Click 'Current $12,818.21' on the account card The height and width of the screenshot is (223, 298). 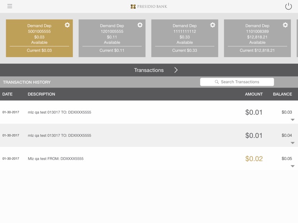click(257, 50)
